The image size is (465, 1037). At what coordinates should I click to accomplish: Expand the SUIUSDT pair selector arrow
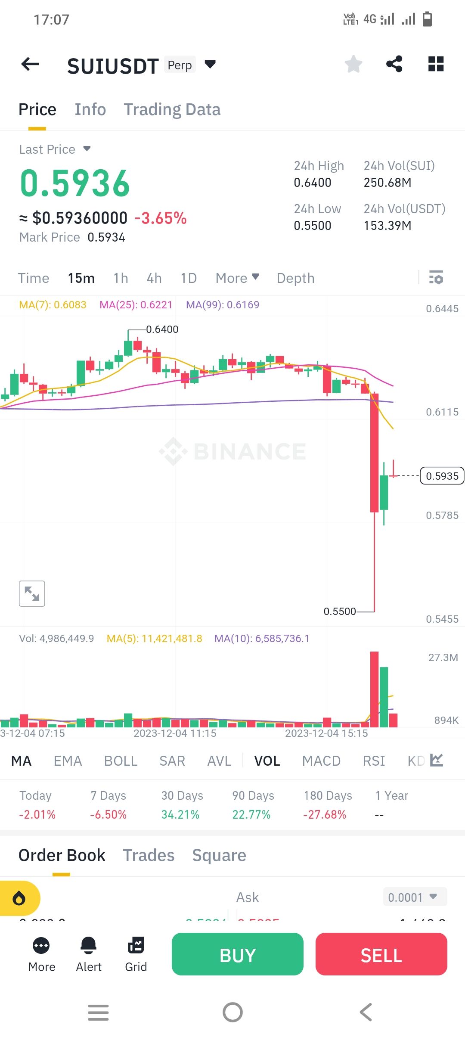(210, 65)
